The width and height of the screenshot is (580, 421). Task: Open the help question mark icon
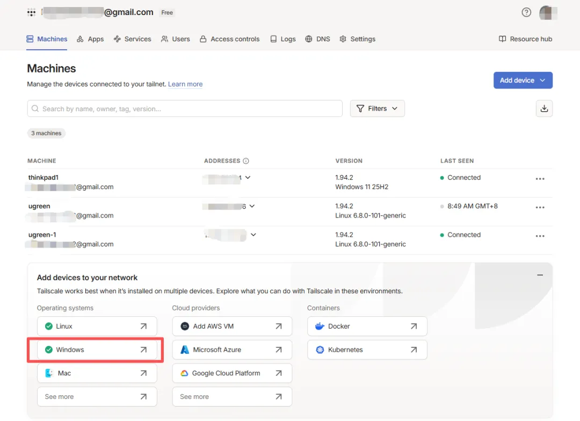tap(526, 12)
